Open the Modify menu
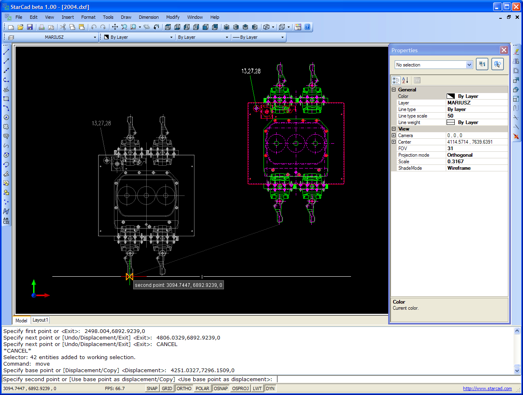 (x=173, y=17)
